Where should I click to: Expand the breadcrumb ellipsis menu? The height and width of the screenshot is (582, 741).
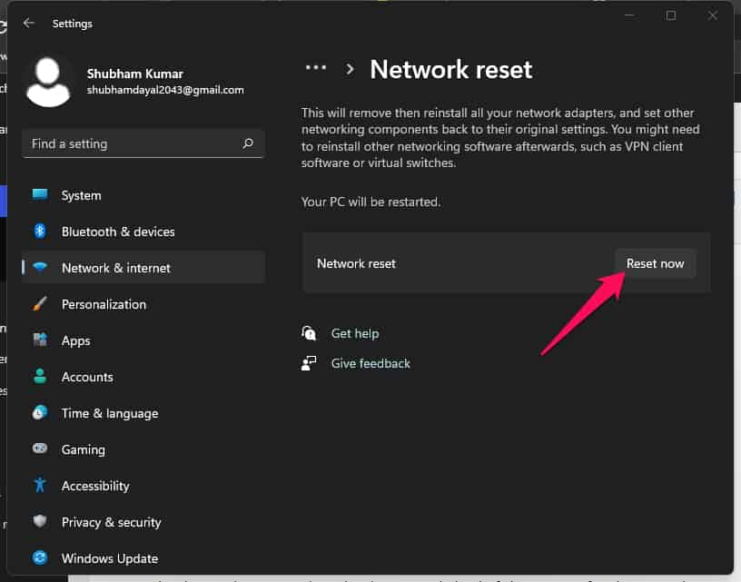315,68
